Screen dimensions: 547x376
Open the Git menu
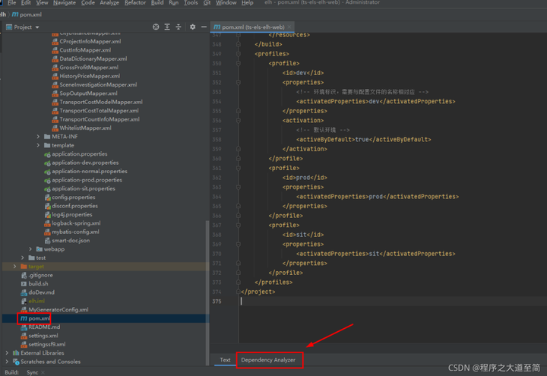click(x=207, y=3)
